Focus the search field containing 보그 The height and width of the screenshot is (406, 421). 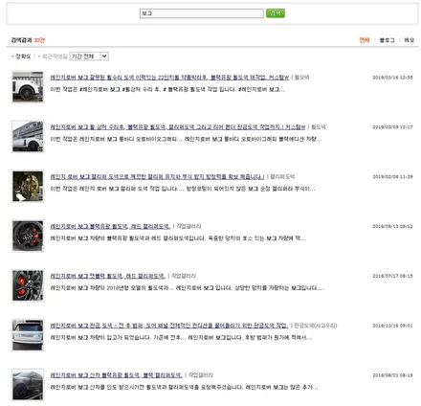(202, 13)
